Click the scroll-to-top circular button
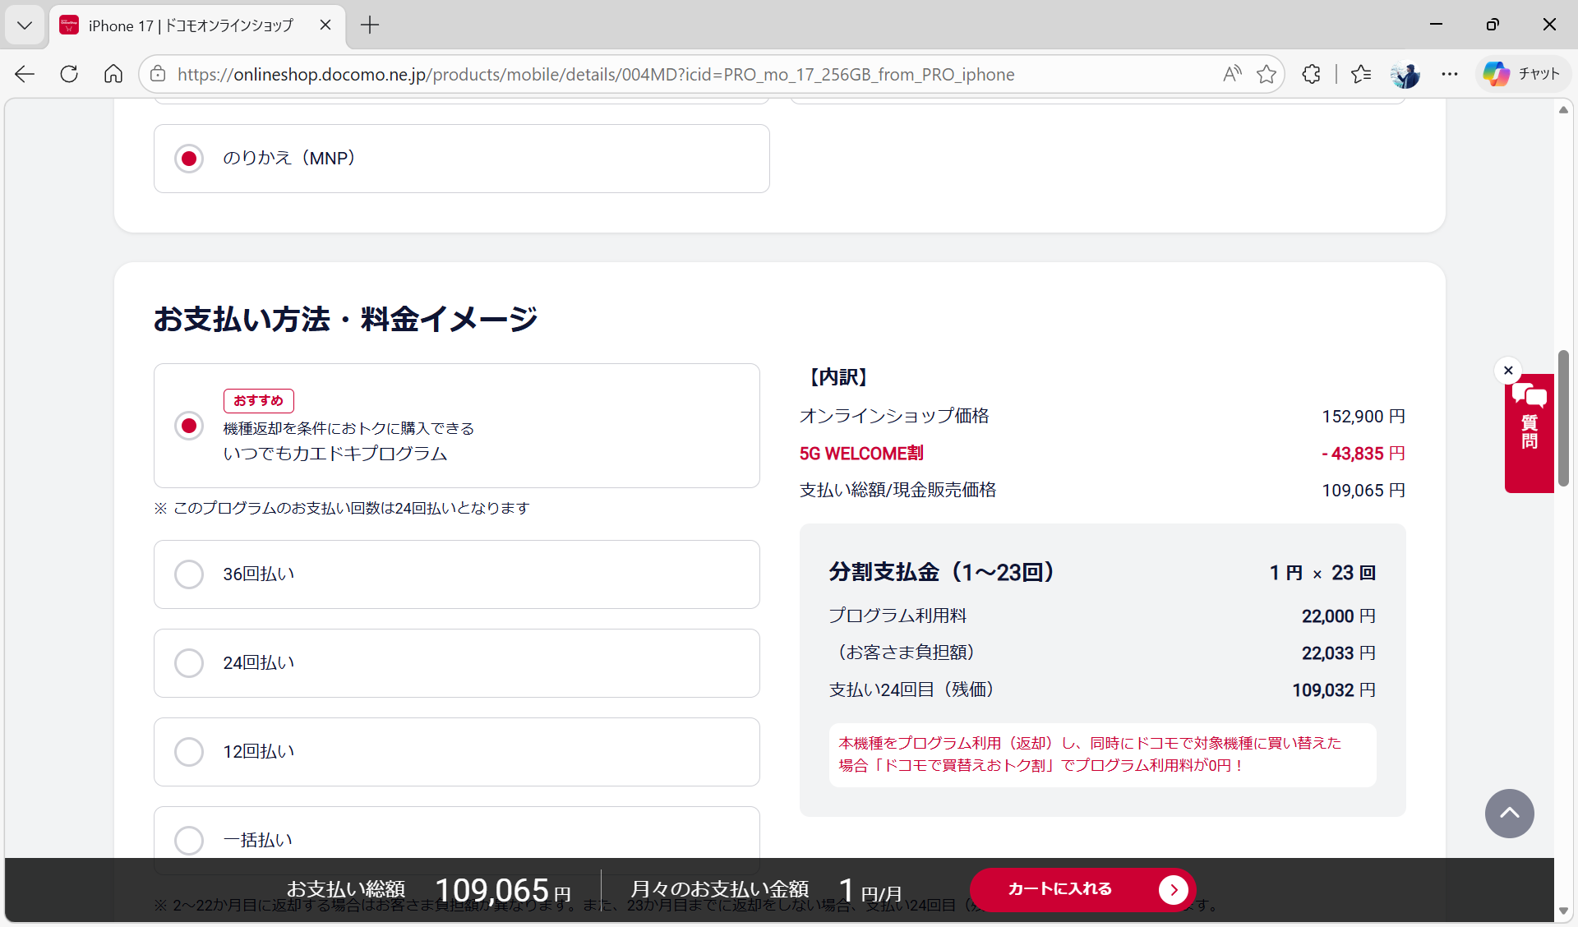This screenshot has height=927, width=1578. coord(1509,813)
